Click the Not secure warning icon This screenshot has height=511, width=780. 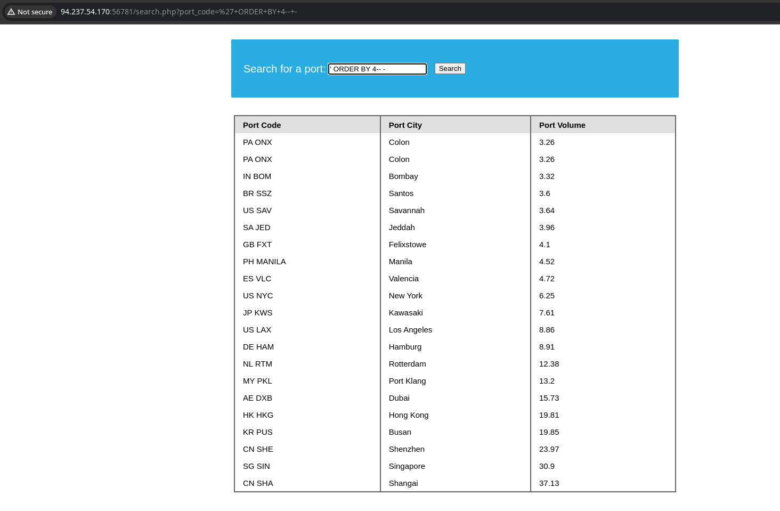(11, 12)
